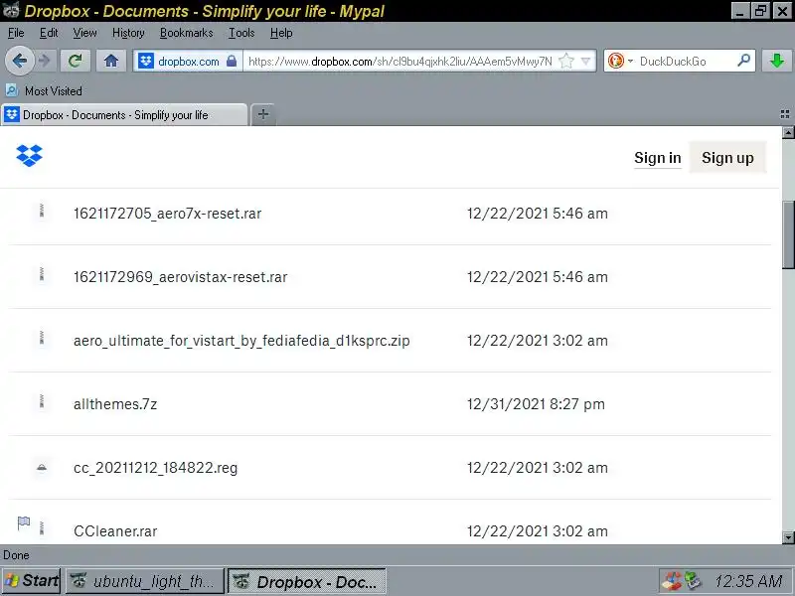Viewport: 795px width, 596px height.
Task: Switch to ubuntu_light_th... taskbar window
Action: pos(144,581)
